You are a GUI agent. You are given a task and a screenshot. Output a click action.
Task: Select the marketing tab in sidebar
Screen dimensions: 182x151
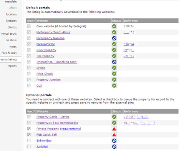8,59
